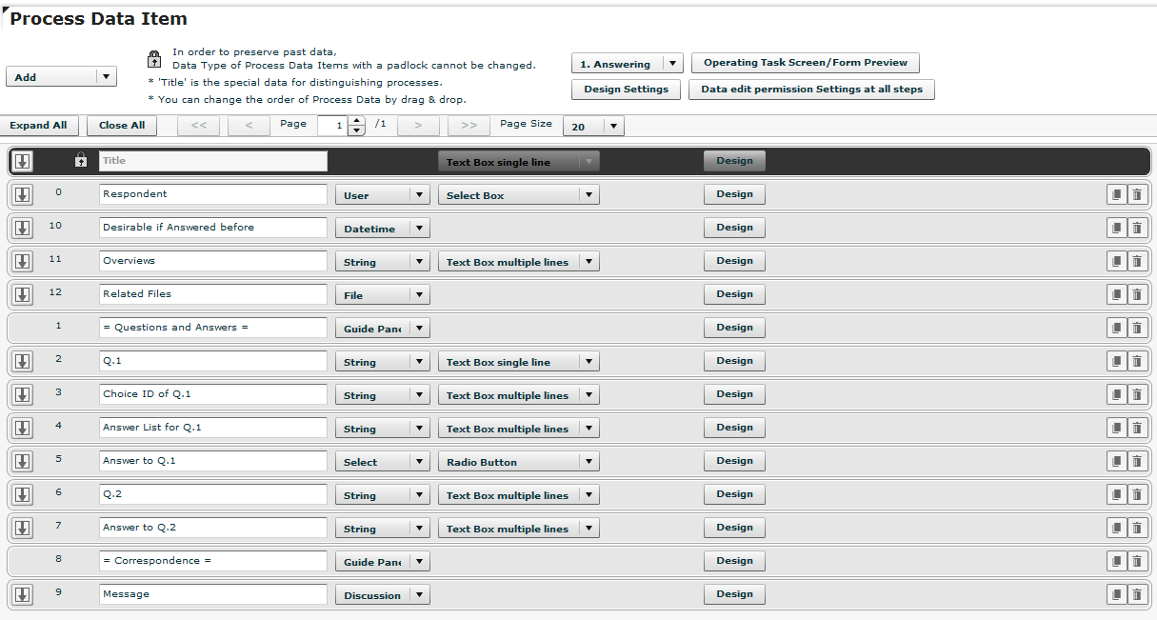Click the Design button for Message
Image resolution: width=1157 pixels, height=620 pixels.
click(x=733, y=593)
